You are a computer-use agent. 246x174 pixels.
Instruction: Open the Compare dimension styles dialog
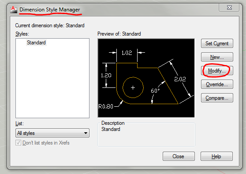(217, 98)
